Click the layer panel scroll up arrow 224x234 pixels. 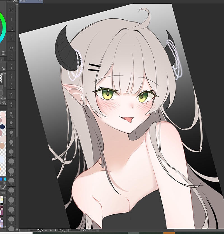(5, 73)
